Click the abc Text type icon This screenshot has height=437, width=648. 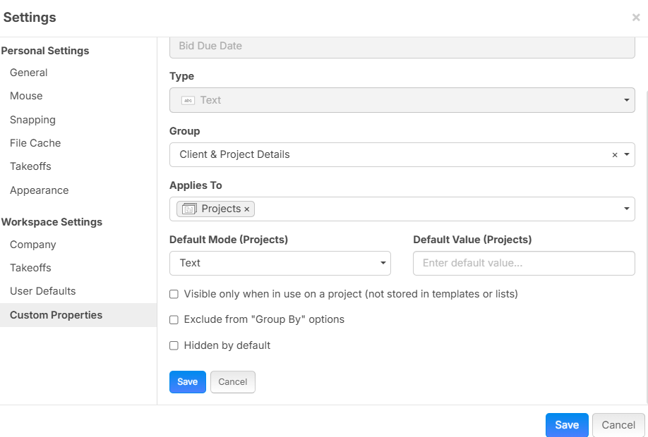[x=188, y=101]
